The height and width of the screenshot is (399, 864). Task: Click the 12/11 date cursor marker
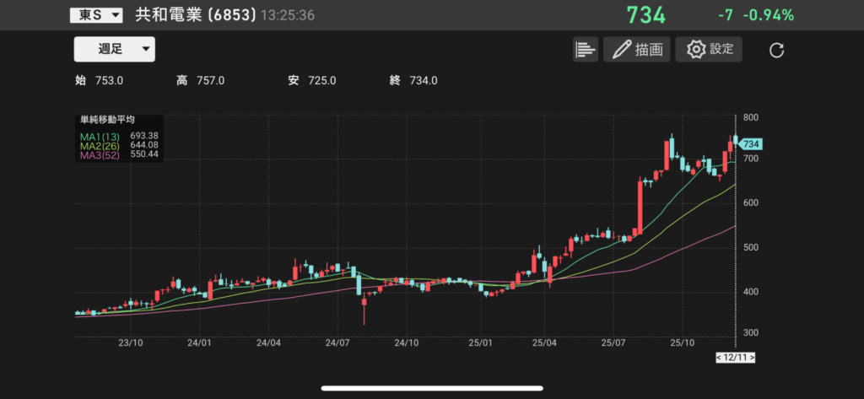735,358
